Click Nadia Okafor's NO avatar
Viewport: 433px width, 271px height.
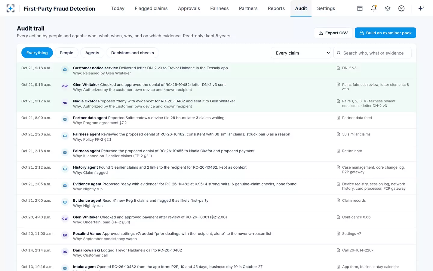tap(65, 103)
